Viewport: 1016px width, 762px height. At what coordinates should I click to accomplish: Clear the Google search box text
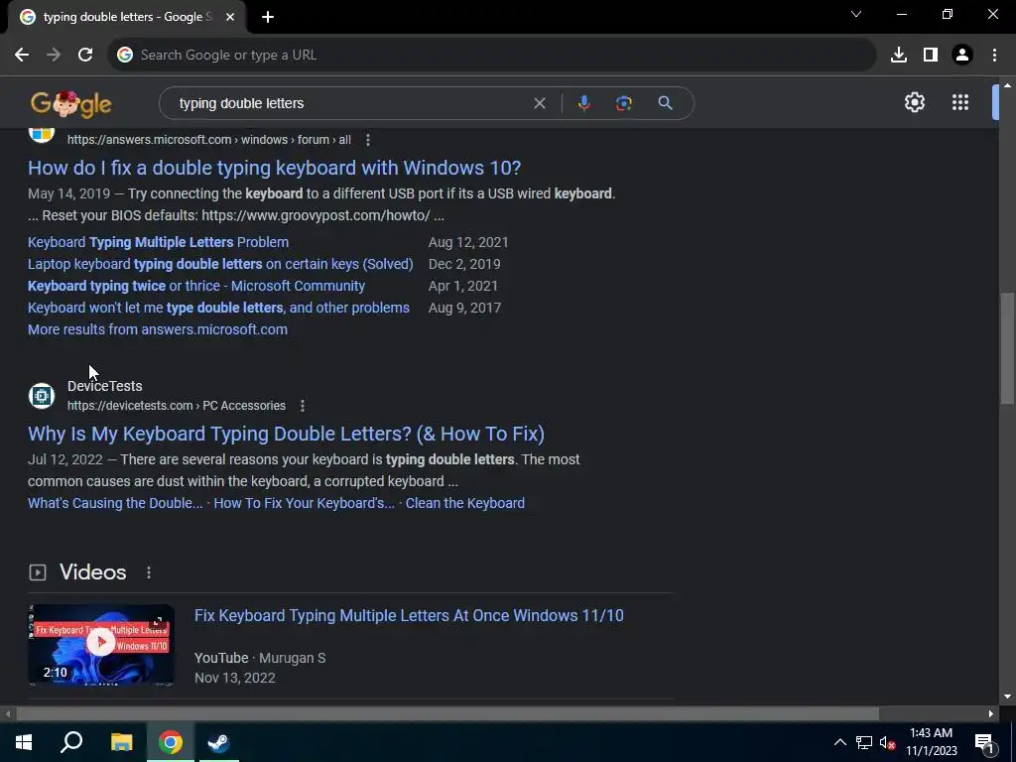pyautogui.click(x=539, y=103)
